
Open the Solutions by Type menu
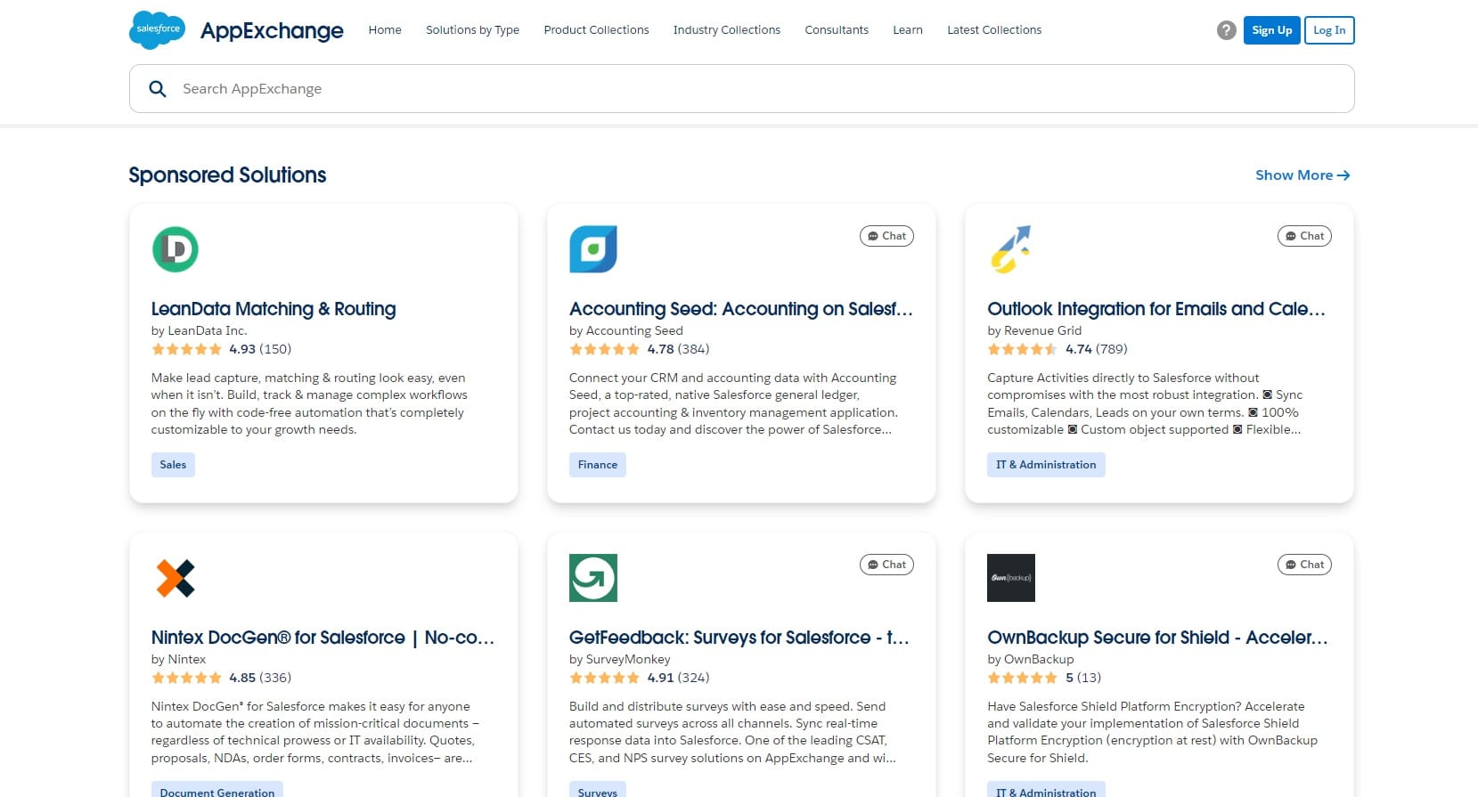[x=472, y=30]
